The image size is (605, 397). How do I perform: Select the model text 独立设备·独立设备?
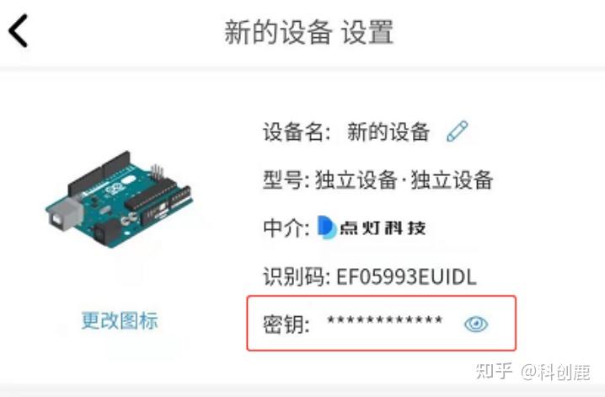tap(404, 180)
